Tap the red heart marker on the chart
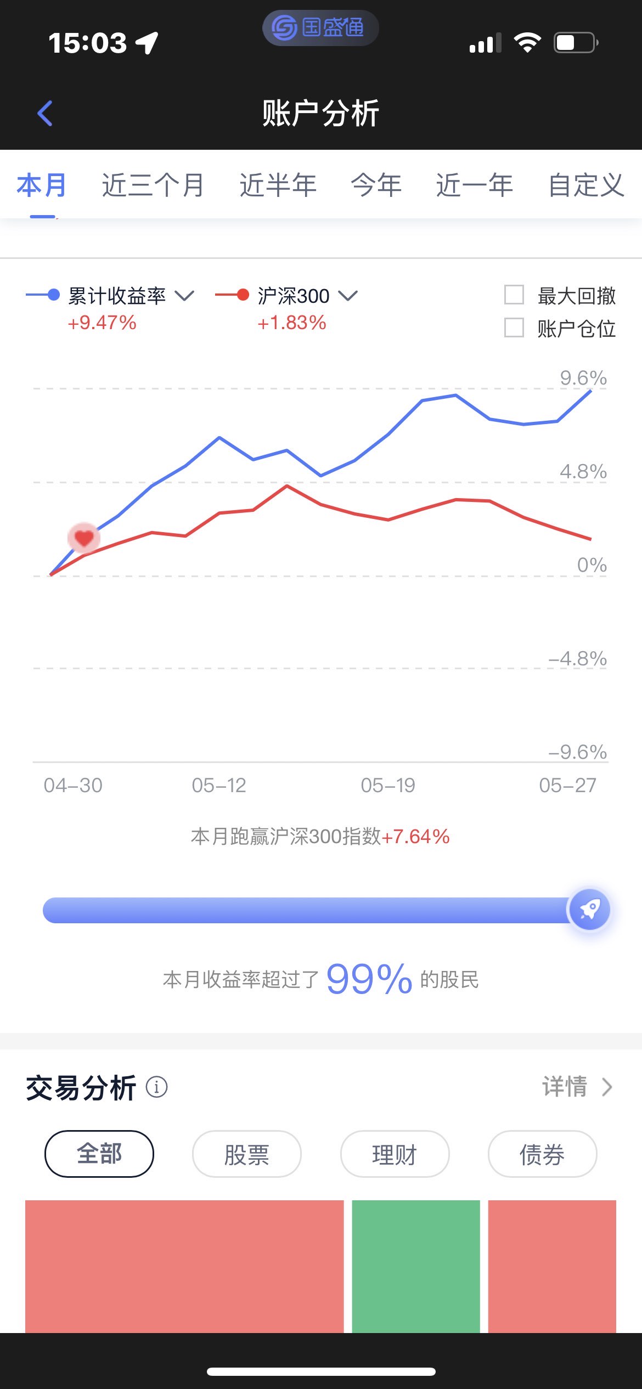 84,538
